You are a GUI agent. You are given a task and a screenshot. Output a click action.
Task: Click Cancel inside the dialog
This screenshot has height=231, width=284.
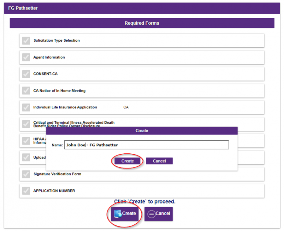(159, 161)
